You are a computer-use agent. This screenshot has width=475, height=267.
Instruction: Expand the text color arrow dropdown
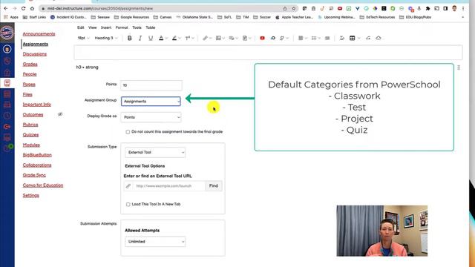tap(166, 38)
